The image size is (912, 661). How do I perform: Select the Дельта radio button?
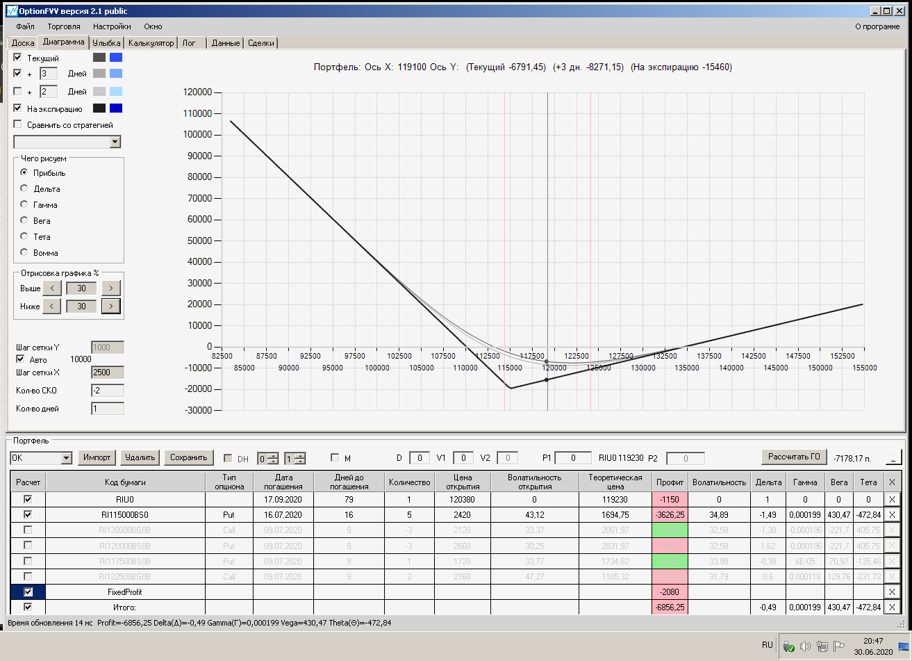[24, 188]
